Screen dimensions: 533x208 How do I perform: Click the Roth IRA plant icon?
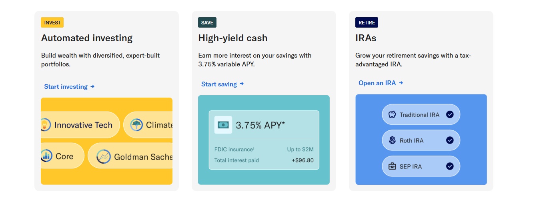coord(392,140)
